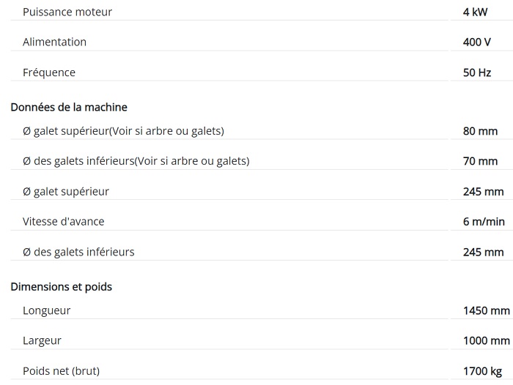This screenshot has height=385, width=513.
Task: Click the "Dimensions et poids" heading
Action: (x=61, y=286)
